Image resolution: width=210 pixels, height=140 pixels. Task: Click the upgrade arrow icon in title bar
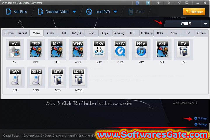coord(158,3)
